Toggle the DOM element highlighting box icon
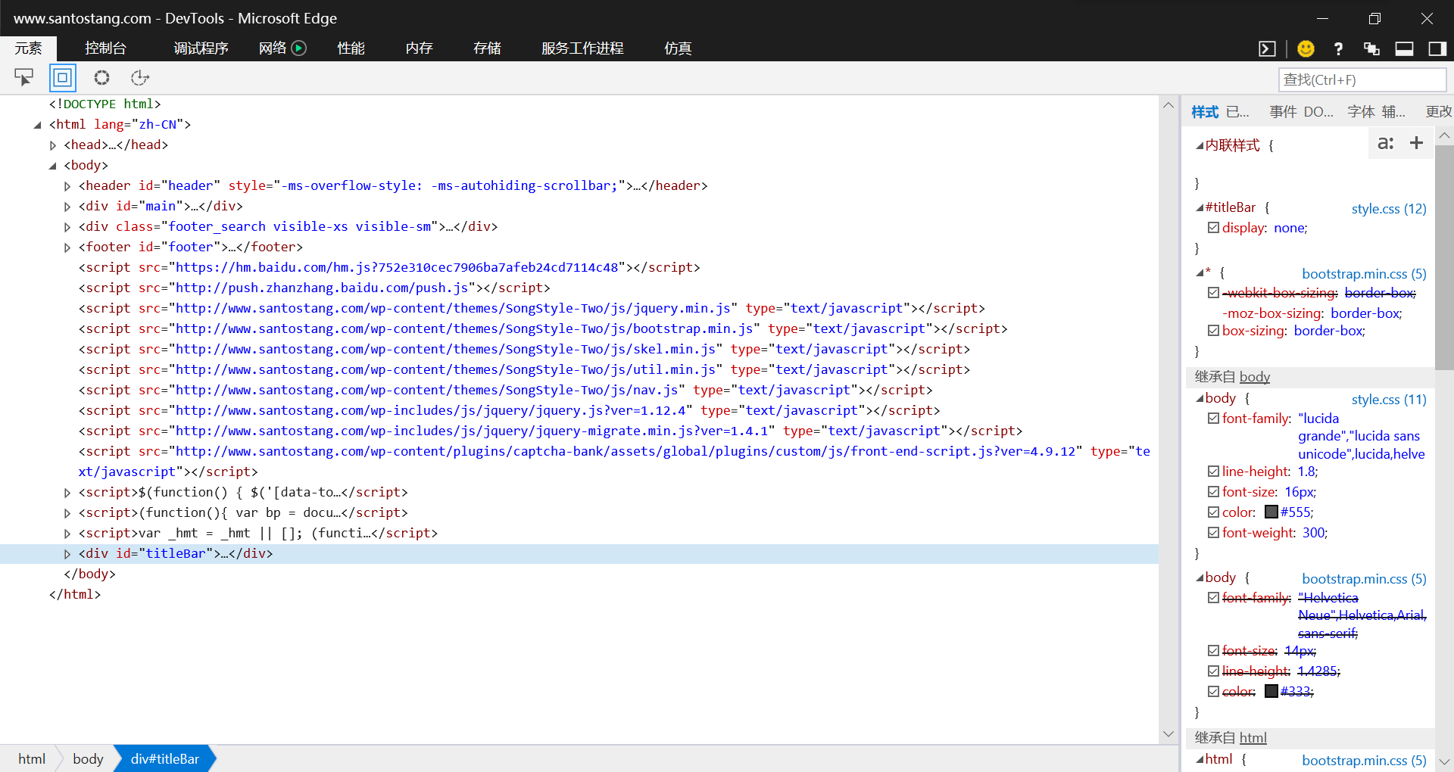The height and width of the screenshot is (772, 1454). click(63, 77)
